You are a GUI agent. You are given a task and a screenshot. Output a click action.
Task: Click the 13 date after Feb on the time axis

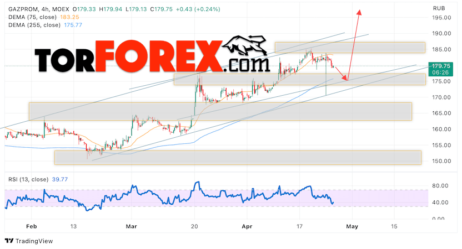pos(73,226)
